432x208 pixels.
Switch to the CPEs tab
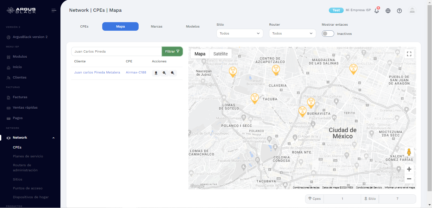click(84, 26)
